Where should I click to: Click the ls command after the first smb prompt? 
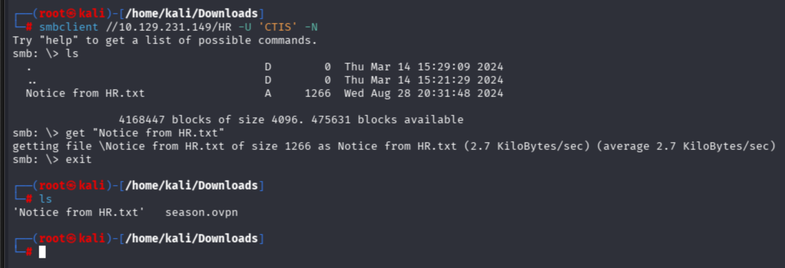click(x=72, y=54)
